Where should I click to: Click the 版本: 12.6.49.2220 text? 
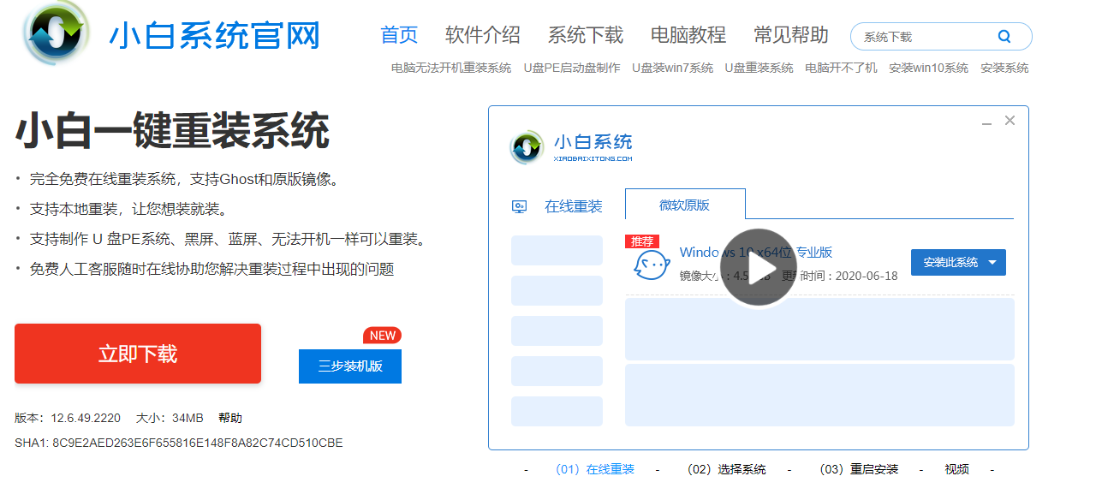coord(68,418)
